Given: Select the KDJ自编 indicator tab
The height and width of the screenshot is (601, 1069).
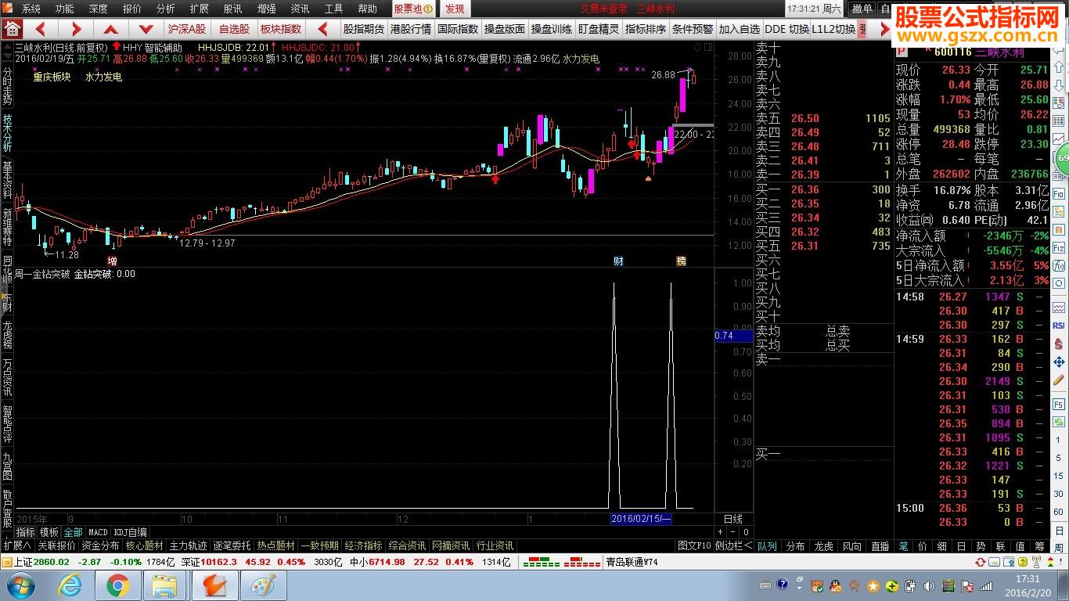Looking at the screenshot, I should click(x=130, y=532).
